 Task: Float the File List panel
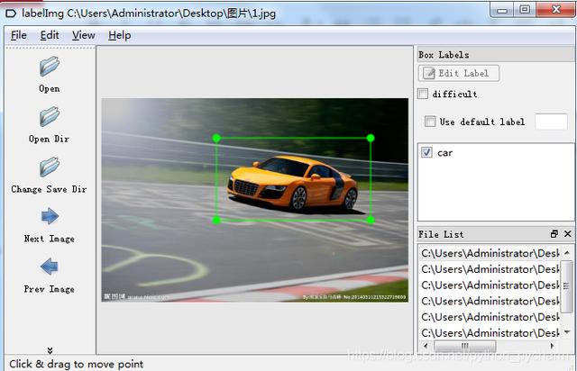pos(554,234)
